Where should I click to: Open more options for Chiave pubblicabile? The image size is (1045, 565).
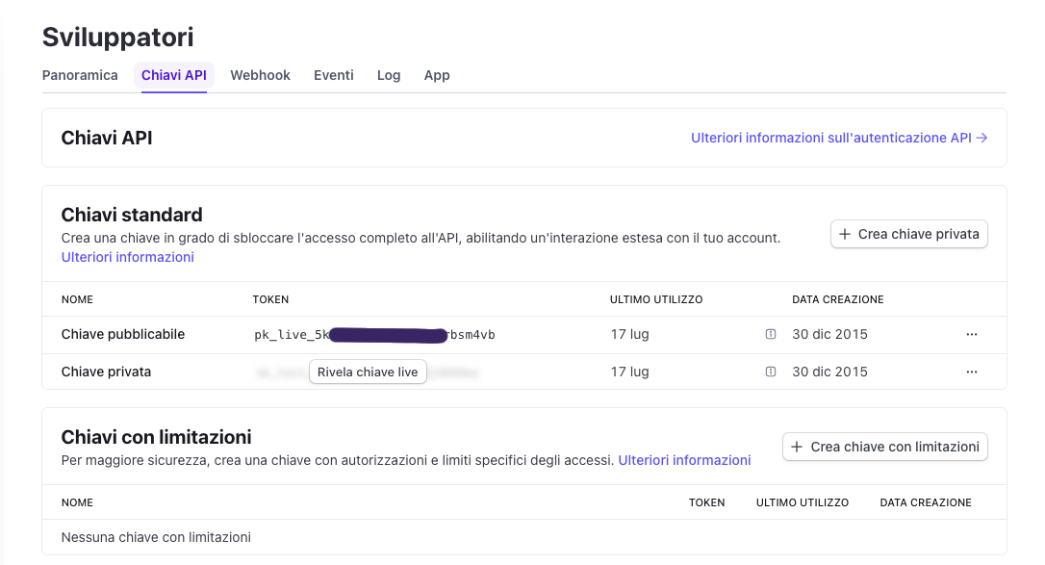tap(972, 334)
